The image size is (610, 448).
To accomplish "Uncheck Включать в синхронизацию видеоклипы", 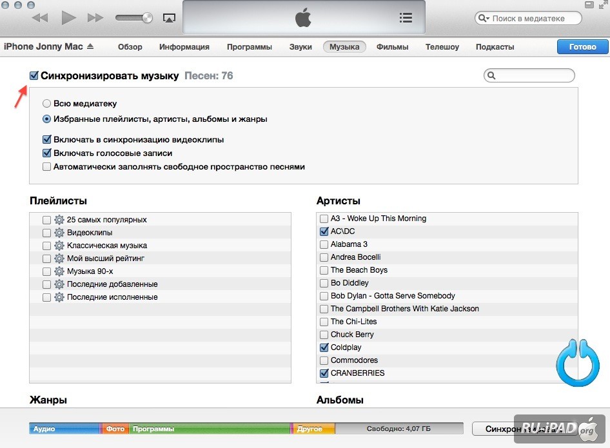I will (x=46, y=139).
